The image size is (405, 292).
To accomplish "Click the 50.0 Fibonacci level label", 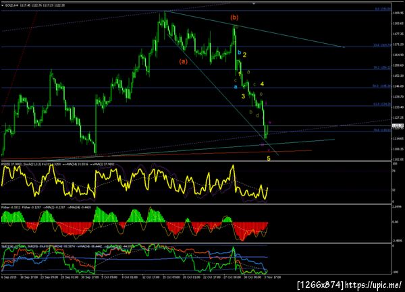I will pos(382,86).
